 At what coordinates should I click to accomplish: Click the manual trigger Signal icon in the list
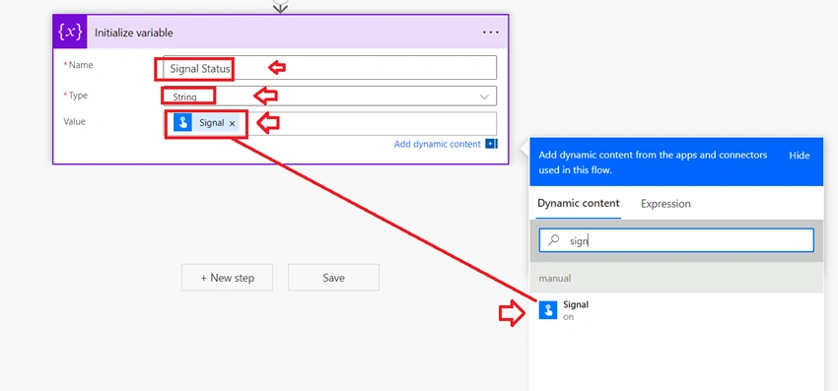click(x=548, y=310)
